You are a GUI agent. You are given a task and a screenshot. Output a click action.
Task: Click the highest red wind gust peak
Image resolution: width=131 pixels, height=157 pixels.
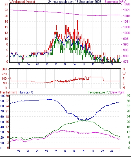(x=77, y=21)
